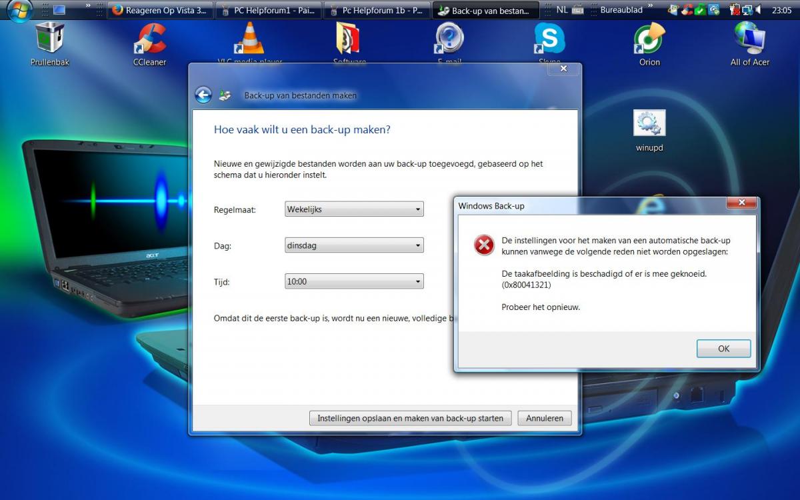Click Instellingen opslaan en maken van back-up starten
The height and width of the screenshot is (500, 800).
(x=411, y=419)
